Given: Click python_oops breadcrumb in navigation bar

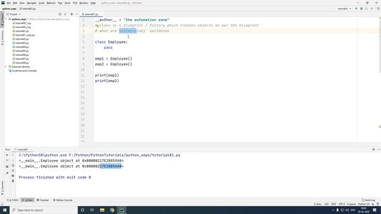Looking at the screenshot, I should click(10, 9).
